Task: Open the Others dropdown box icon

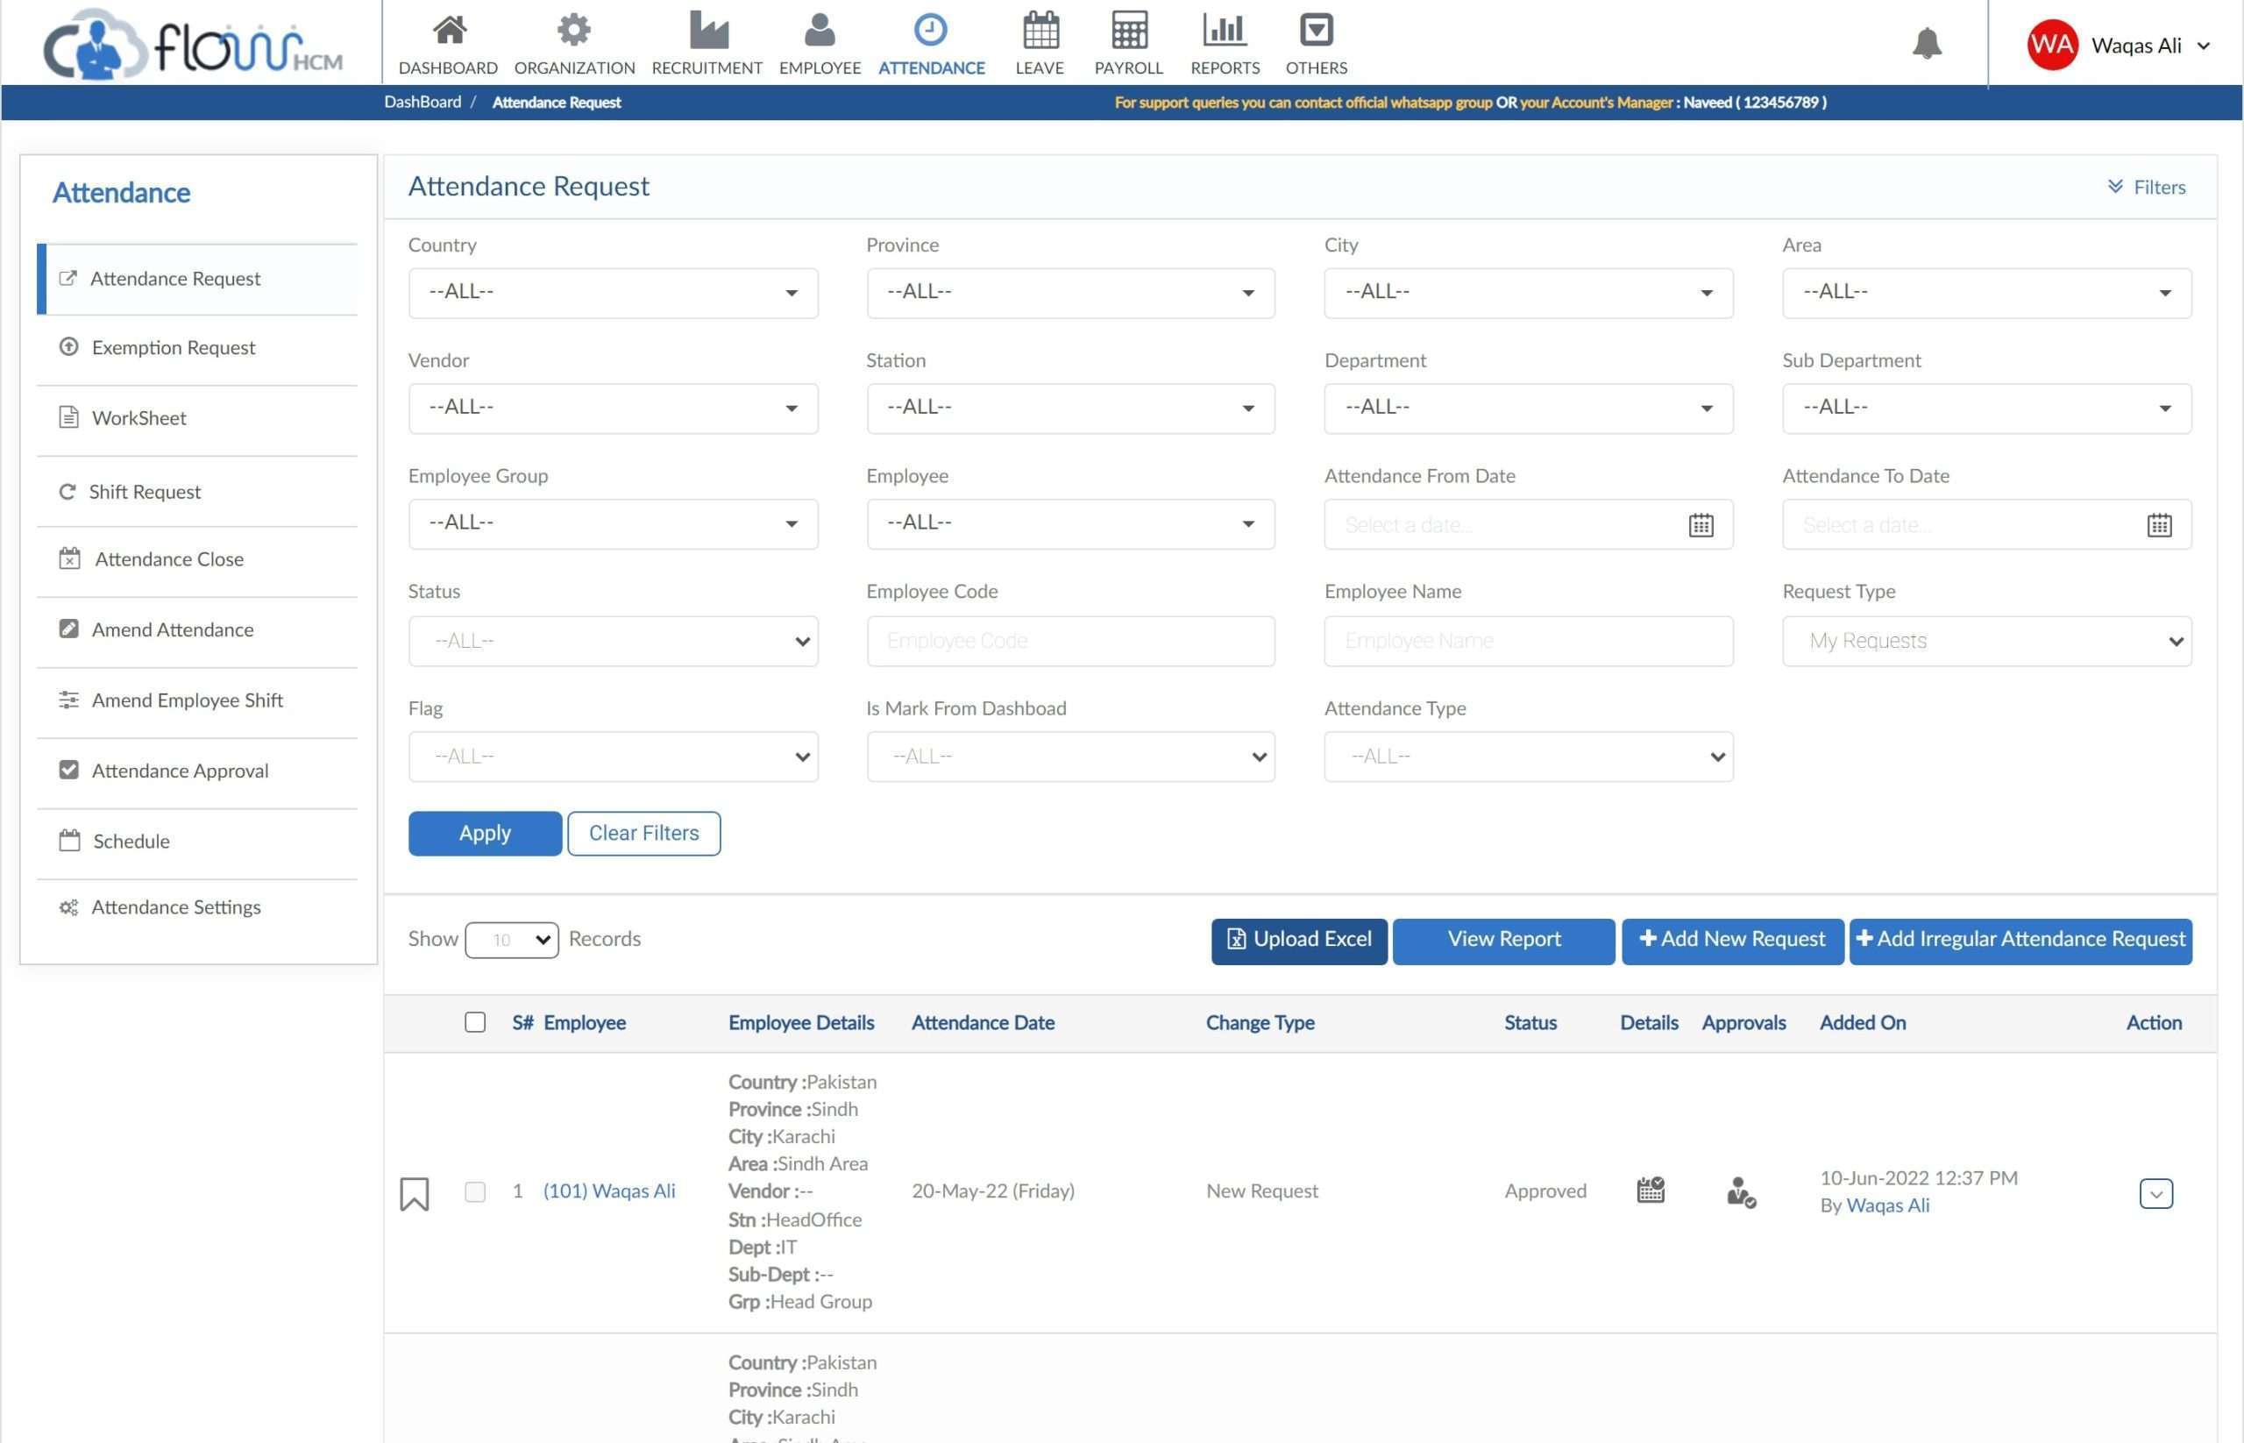Action: pos(1317,30)
